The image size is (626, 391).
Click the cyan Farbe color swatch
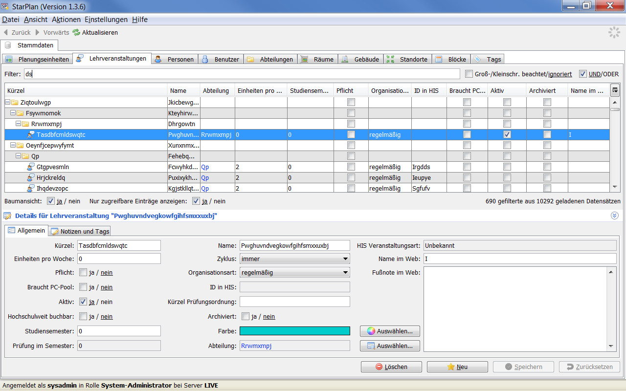click(x=295, y=331)
